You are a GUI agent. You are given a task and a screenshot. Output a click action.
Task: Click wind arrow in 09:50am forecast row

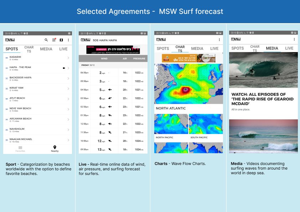point(110,149)
